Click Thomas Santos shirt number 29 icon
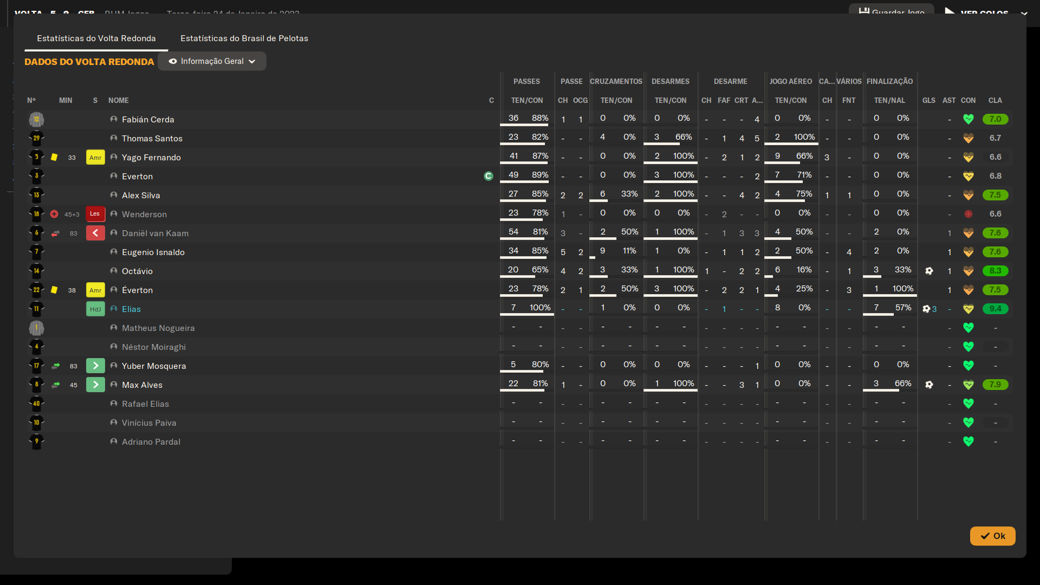This screenshot has height=585, width=1040. pyautogui.click(x=36, y=138)
